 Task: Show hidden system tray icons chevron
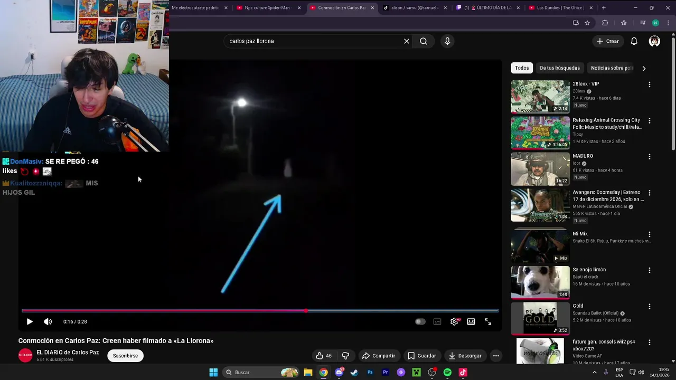594,373
